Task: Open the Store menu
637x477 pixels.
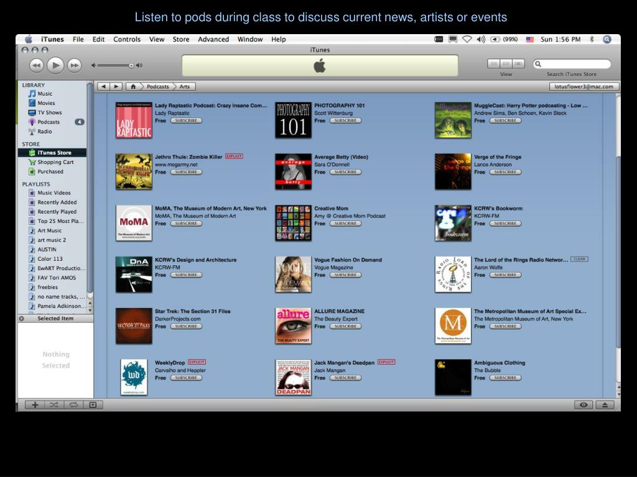Action: click(x=181, y=39)
